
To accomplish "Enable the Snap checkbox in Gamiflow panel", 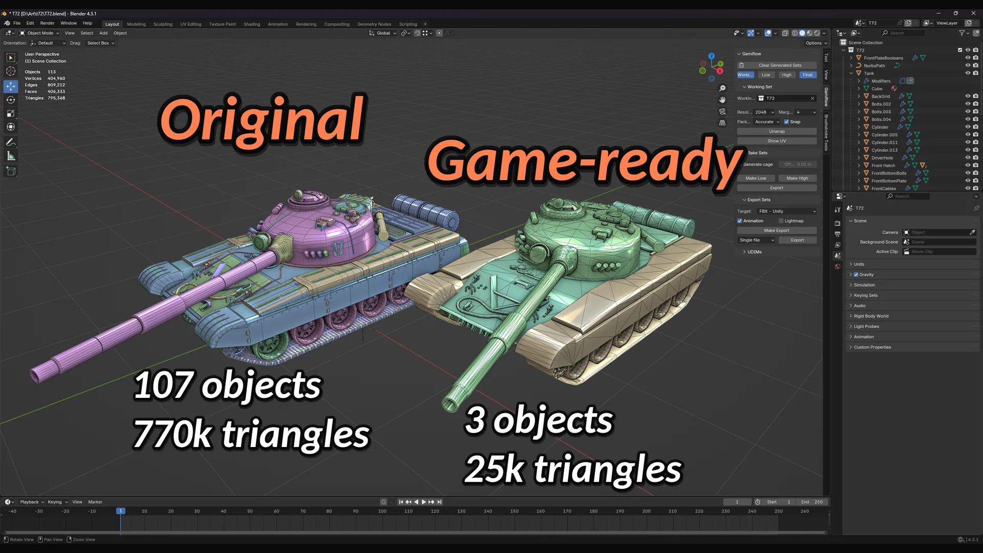I will (787, 121).
